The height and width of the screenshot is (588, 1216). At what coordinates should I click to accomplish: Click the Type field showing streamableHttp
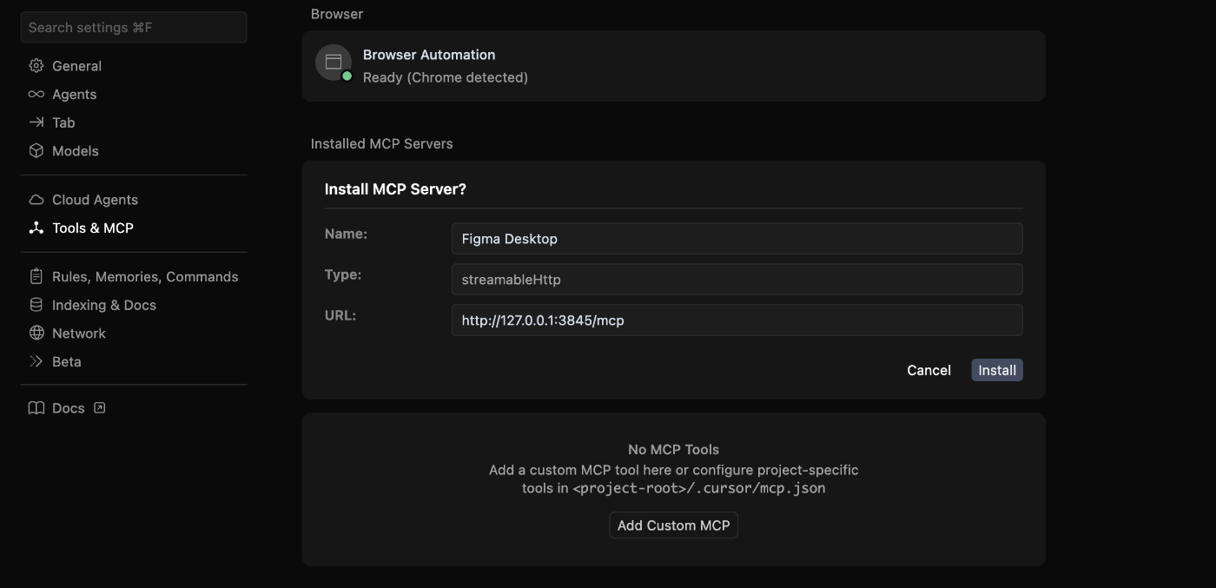pos(737,280)
